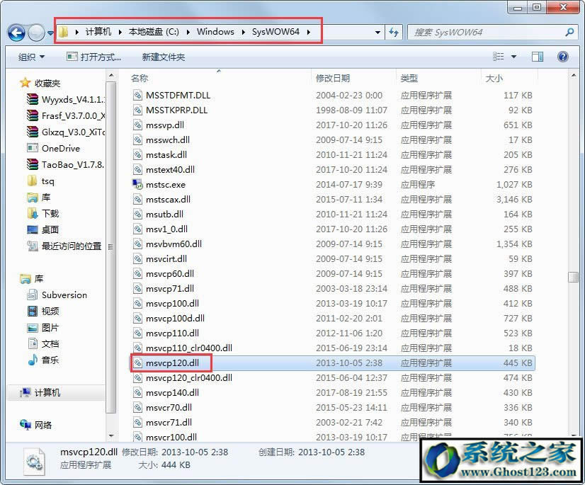This screenshot has height=485, width=585.
Task: Click the navigate back arrow icon
Action: (x=16, y=31)
